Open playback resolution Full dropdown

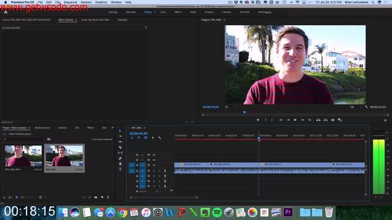(x=355, y=107)
